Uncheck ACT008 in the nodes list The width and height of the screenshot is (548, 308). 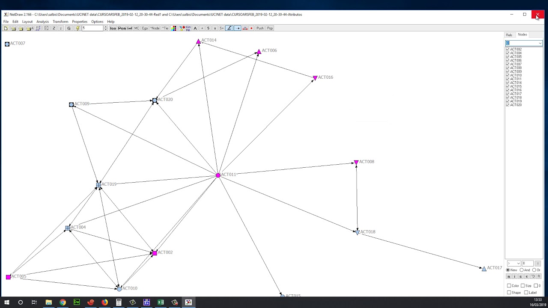point(508,68)
